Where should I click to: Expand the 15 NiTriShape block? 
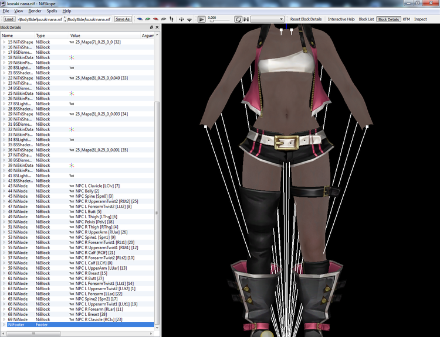pos(4,42)
